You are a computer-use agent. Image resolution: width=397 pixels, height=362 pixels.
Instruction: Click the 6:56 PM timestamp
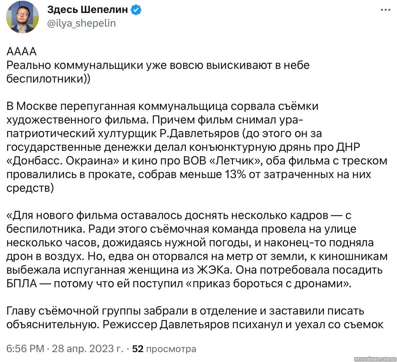coord(25,349)
